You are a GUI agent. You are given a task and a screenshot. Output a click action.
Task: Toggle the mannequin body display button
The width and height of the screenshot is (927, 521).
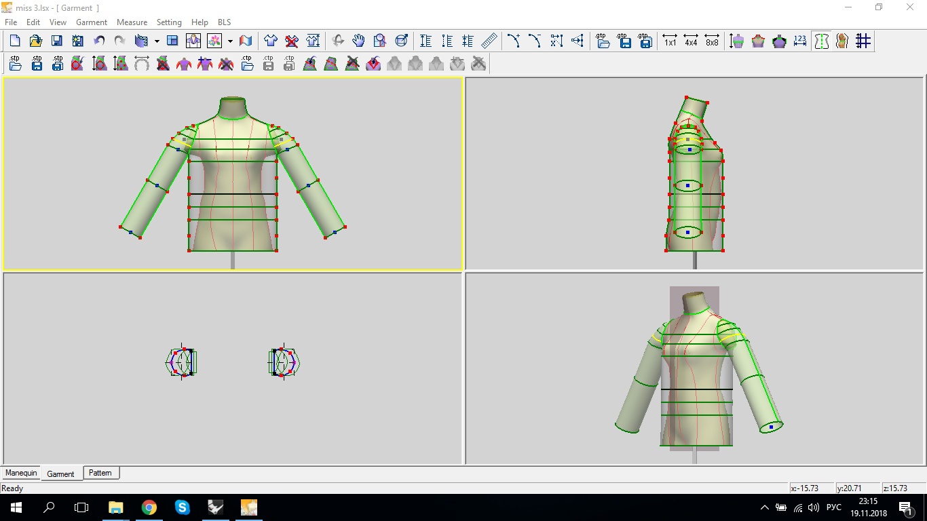(842, 41)
